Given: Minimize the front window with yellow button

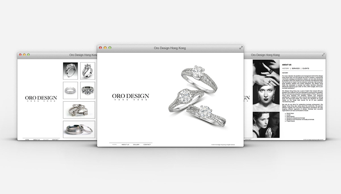Looking at the screenshot, I should (105, 48).
